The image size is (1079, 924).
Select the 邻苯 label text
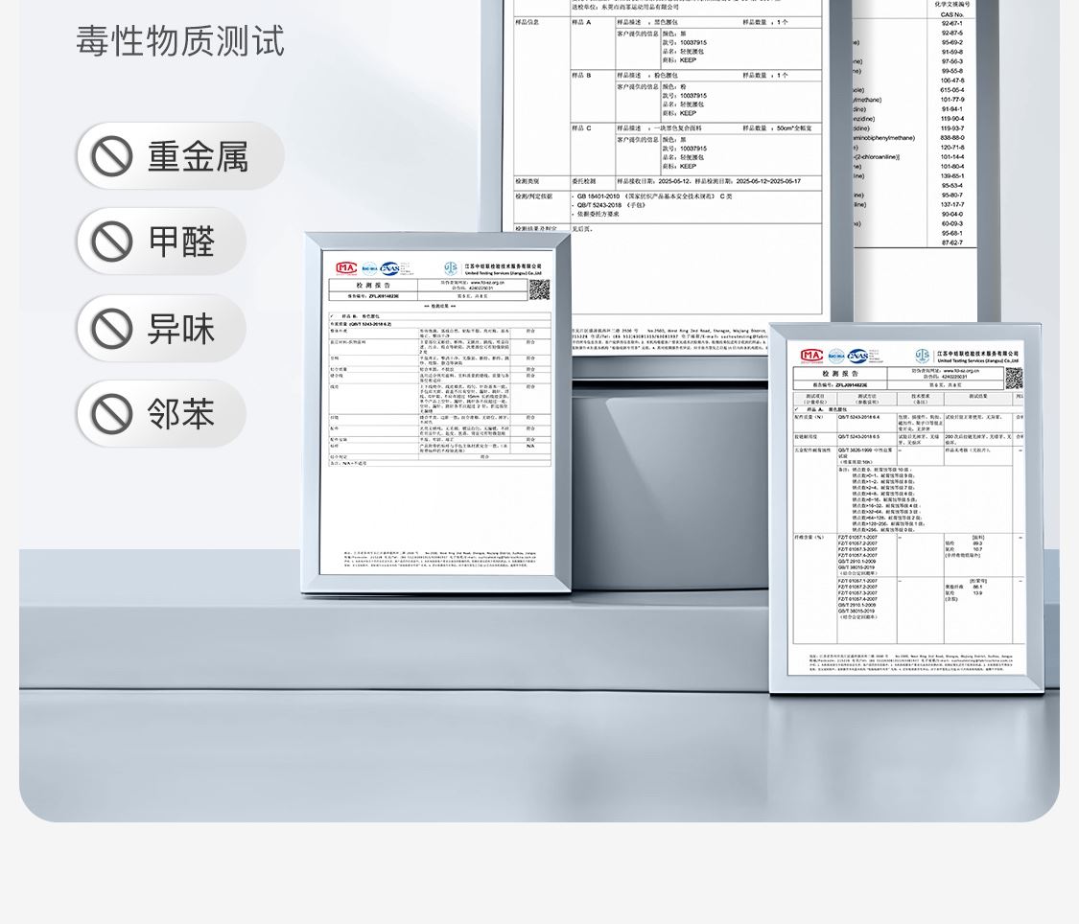click(x=181, y=414)
